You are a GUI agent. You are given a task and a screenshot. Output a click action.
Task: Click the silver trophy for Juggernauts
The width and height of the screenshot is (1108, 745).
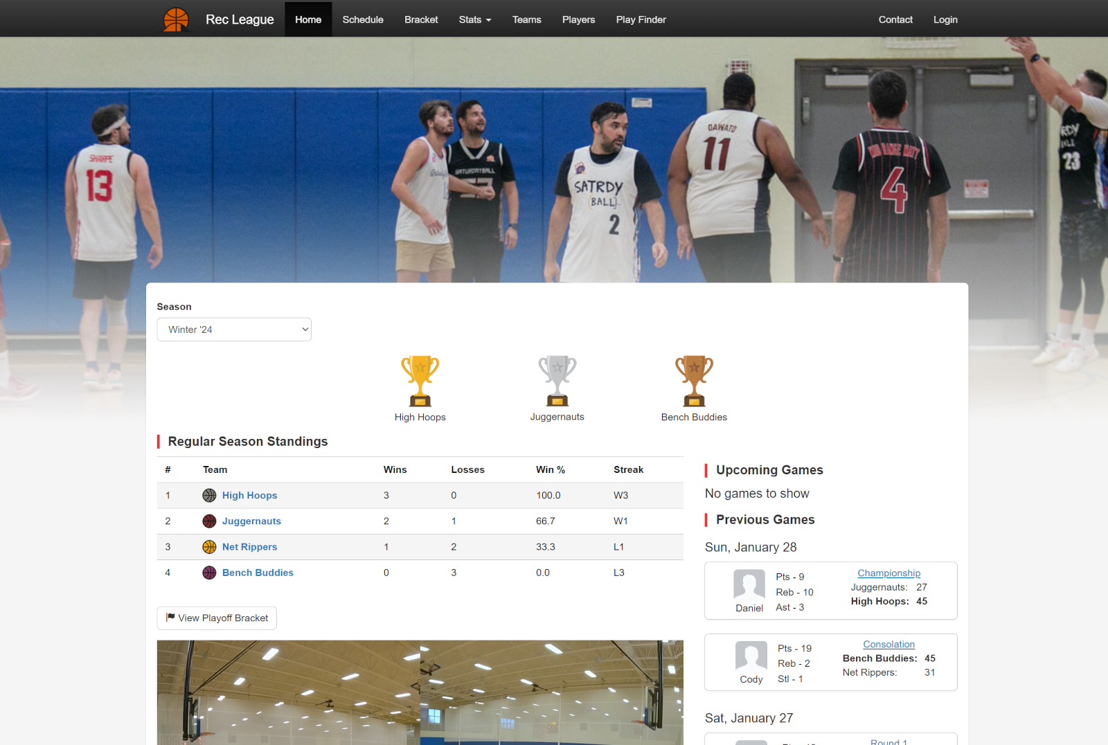click(557, 381)
